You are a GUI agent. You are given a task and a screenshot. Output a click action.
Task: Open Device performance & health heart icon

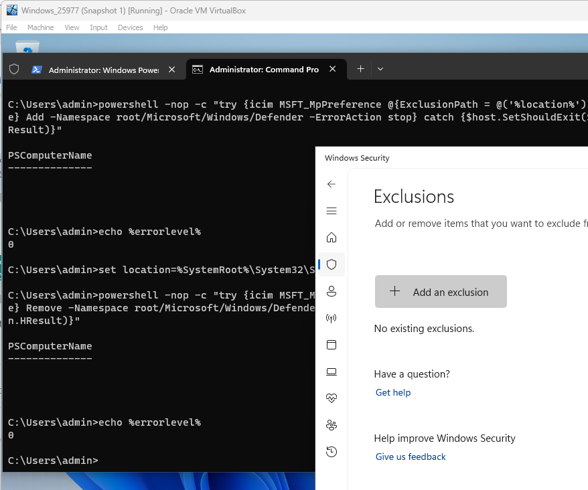331,398
